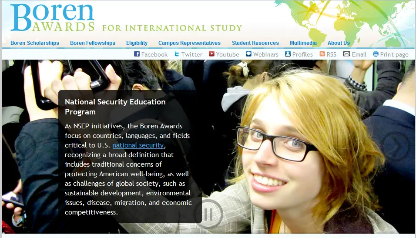Click the Facebook icon

(x=137, y=54)
